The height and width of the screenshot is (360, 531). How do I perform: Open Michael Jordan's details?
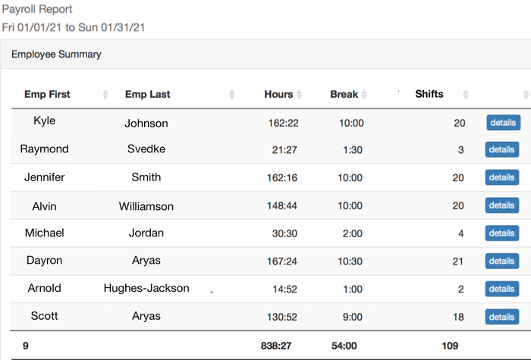pyautogui.click(x=502, y=233)
